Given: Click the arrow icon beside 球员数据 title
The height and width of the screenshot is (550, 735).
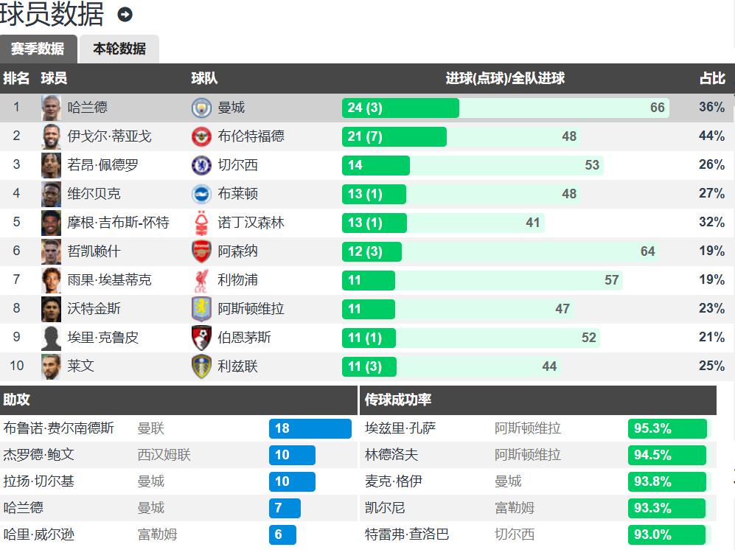Looking at the screenshot, I should point(125,15).
